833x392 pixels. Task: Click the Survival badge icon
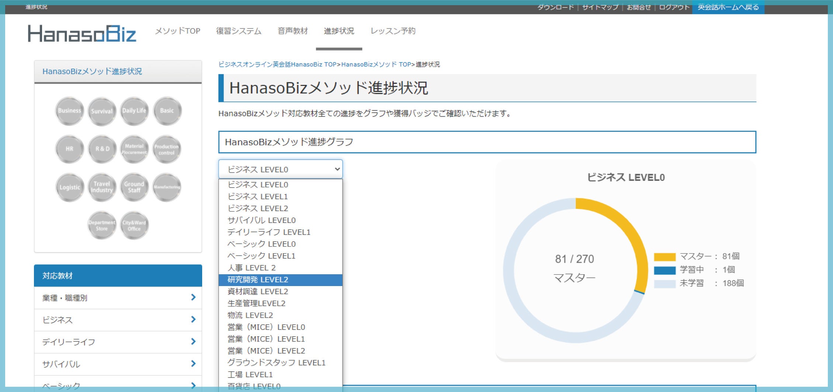(102, 111)
